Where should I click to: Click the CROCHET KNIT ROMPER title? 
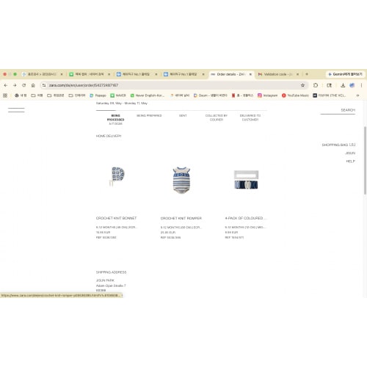pyautogui.click(x=181, y=218)
